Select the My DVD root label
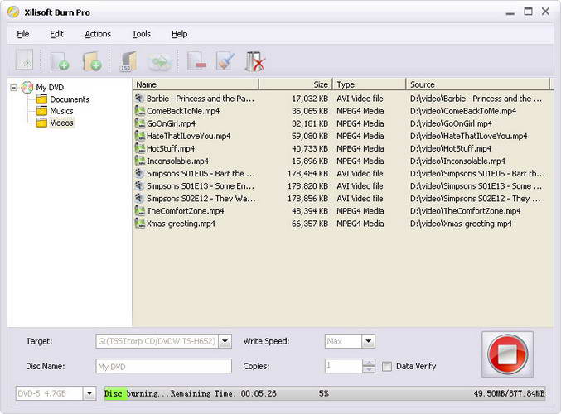Image resolution: width=561 pixels, height=414 pixels. 50,87
